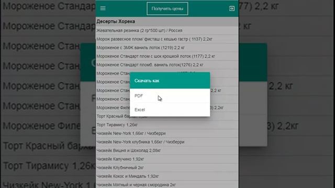Select 'Чизкейк New-York клубника 1,66кг' row
Image resolution: width=335 pixels, height=188 pixels.
(167, 142)
